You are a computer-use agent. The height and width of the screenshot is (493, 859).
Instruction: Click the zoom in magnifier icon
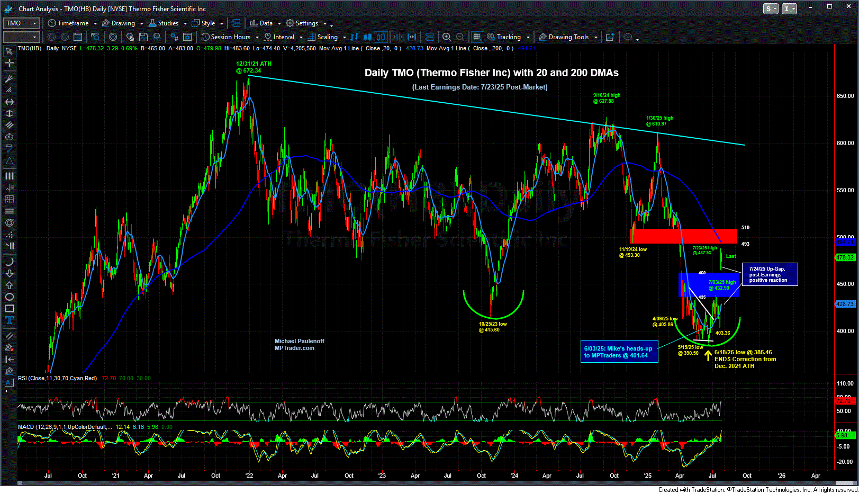point(447,37)
